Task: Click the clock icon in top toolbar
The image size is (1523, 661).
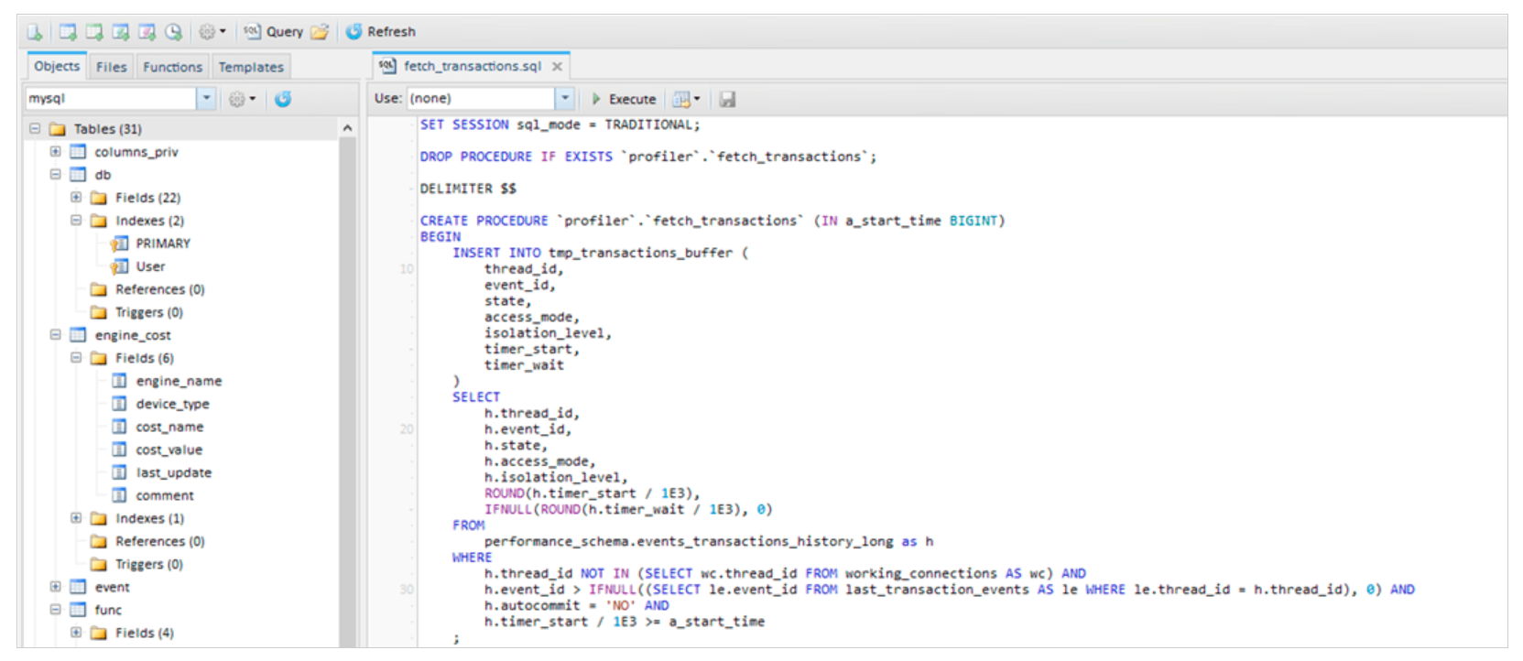Action: [x=173, y=32]
